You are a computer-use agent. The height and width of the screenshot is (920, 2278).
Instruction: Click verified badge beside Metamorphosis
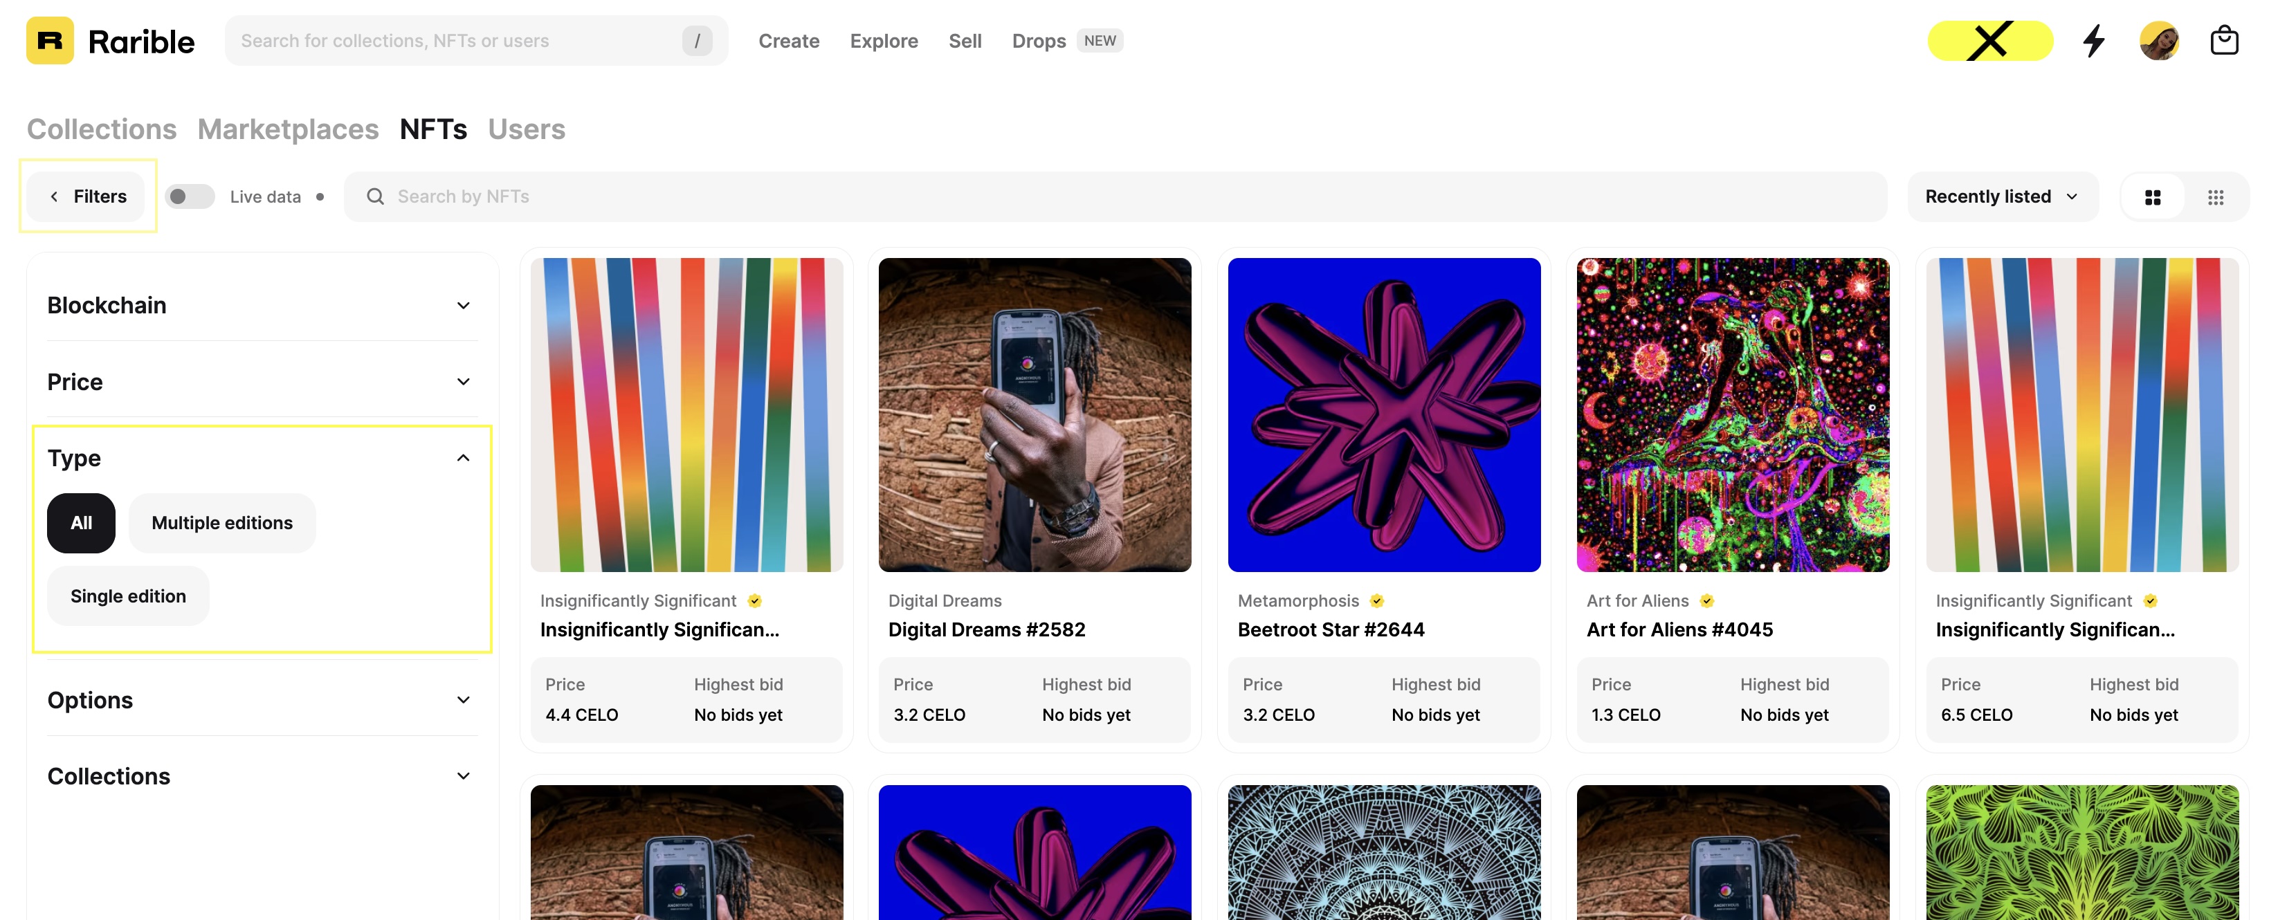1377,601
